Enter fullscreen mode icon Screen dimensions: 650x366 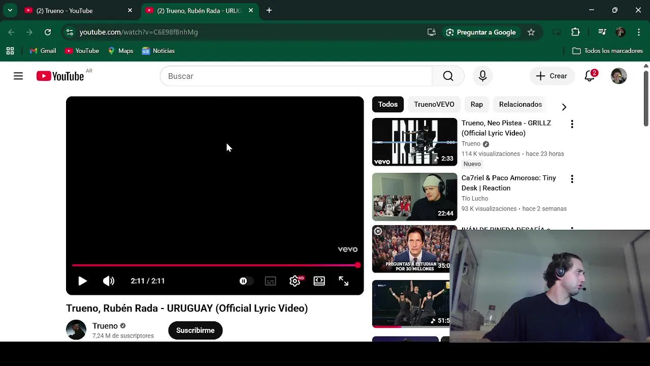344,281
